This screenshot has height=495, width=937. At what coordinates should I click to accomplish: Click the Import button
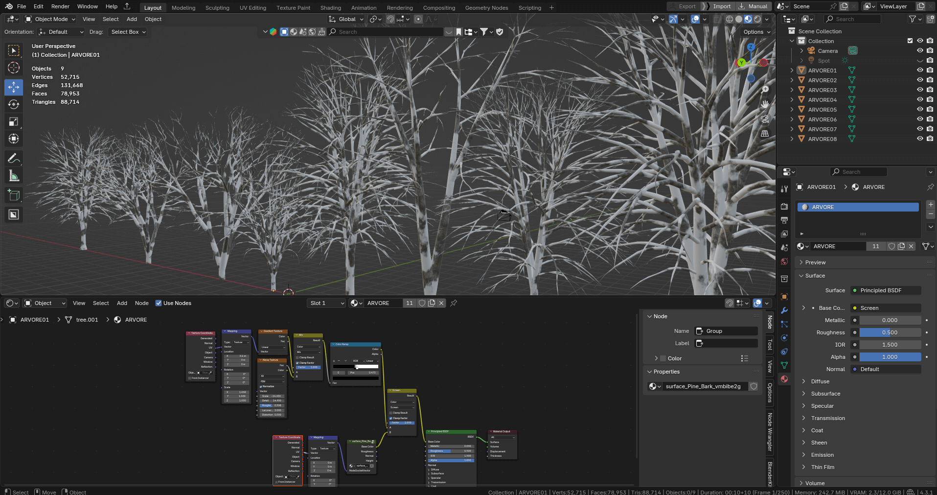click(717, 6)
